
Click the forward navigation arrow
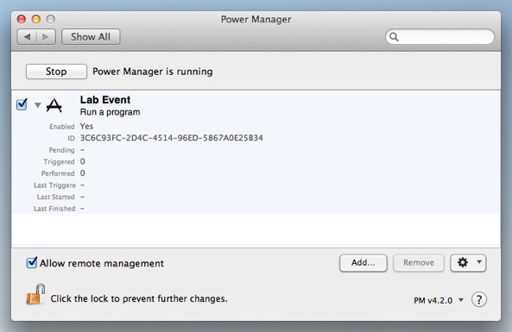(46, 37)
